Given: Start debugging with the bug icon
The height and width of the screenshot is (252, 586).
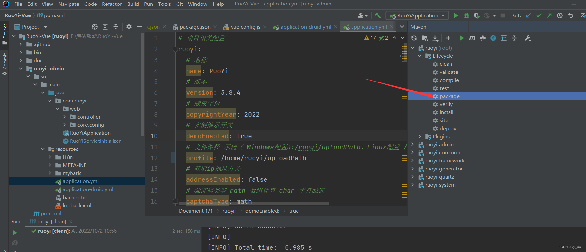Looking at the screenshot, I should coord(466,15).
